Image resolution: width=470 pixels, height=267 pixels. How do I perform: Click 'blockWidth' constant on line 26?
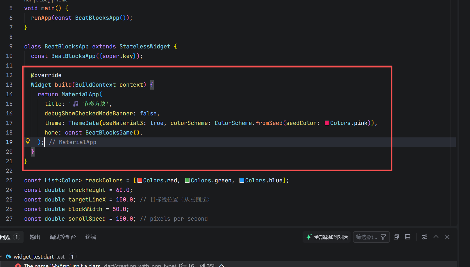tap(85, 209)
